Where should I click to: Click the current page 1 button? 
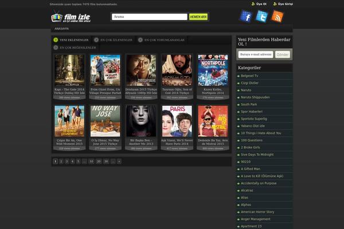(x=55, y=161)
